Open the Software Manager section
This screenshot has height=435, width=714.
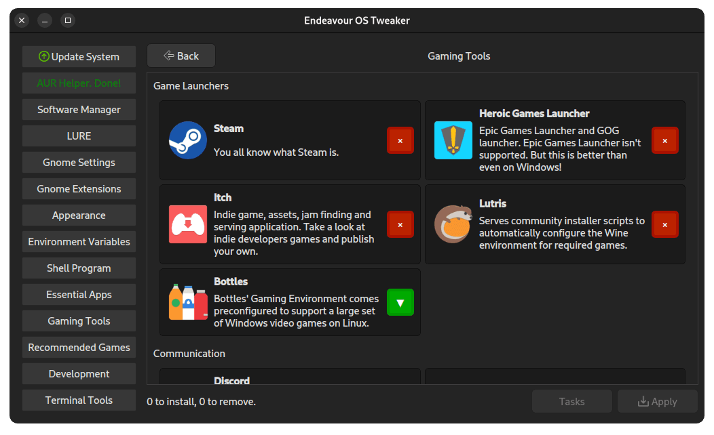[x=79, y=110]
